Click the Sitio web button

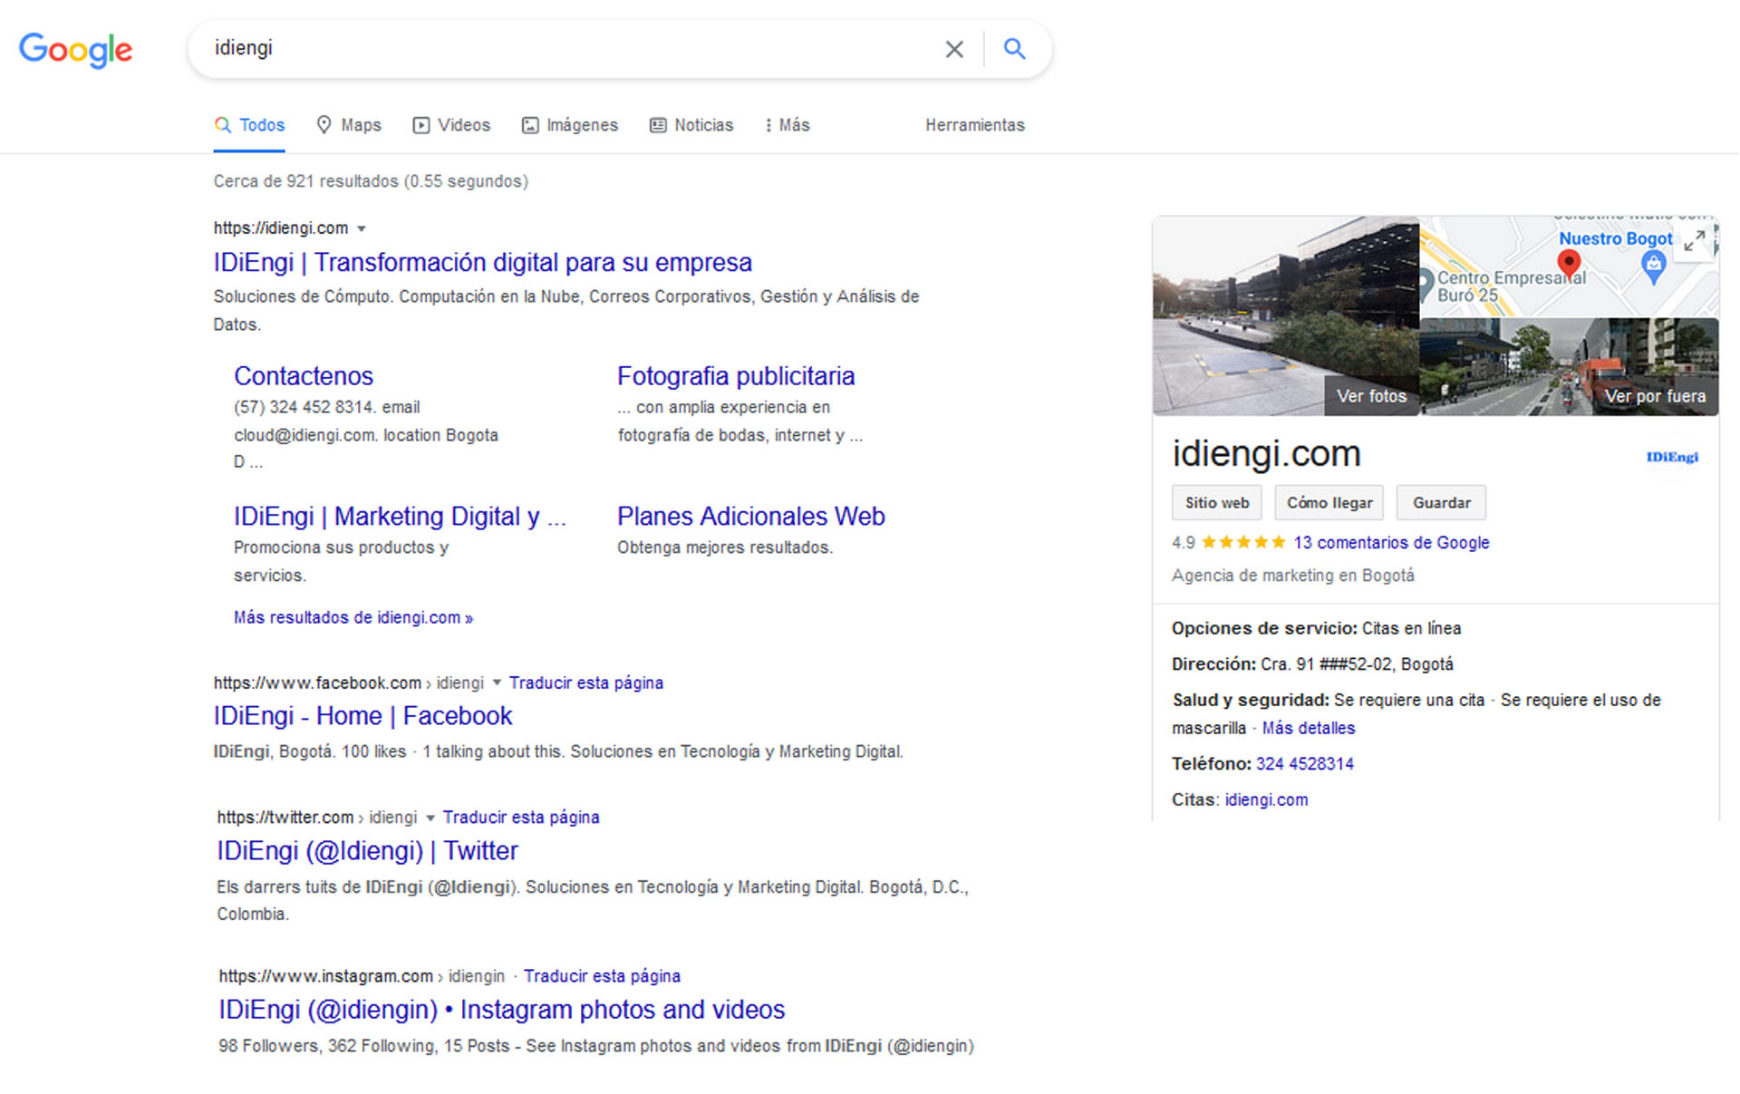pos(1216,502)
